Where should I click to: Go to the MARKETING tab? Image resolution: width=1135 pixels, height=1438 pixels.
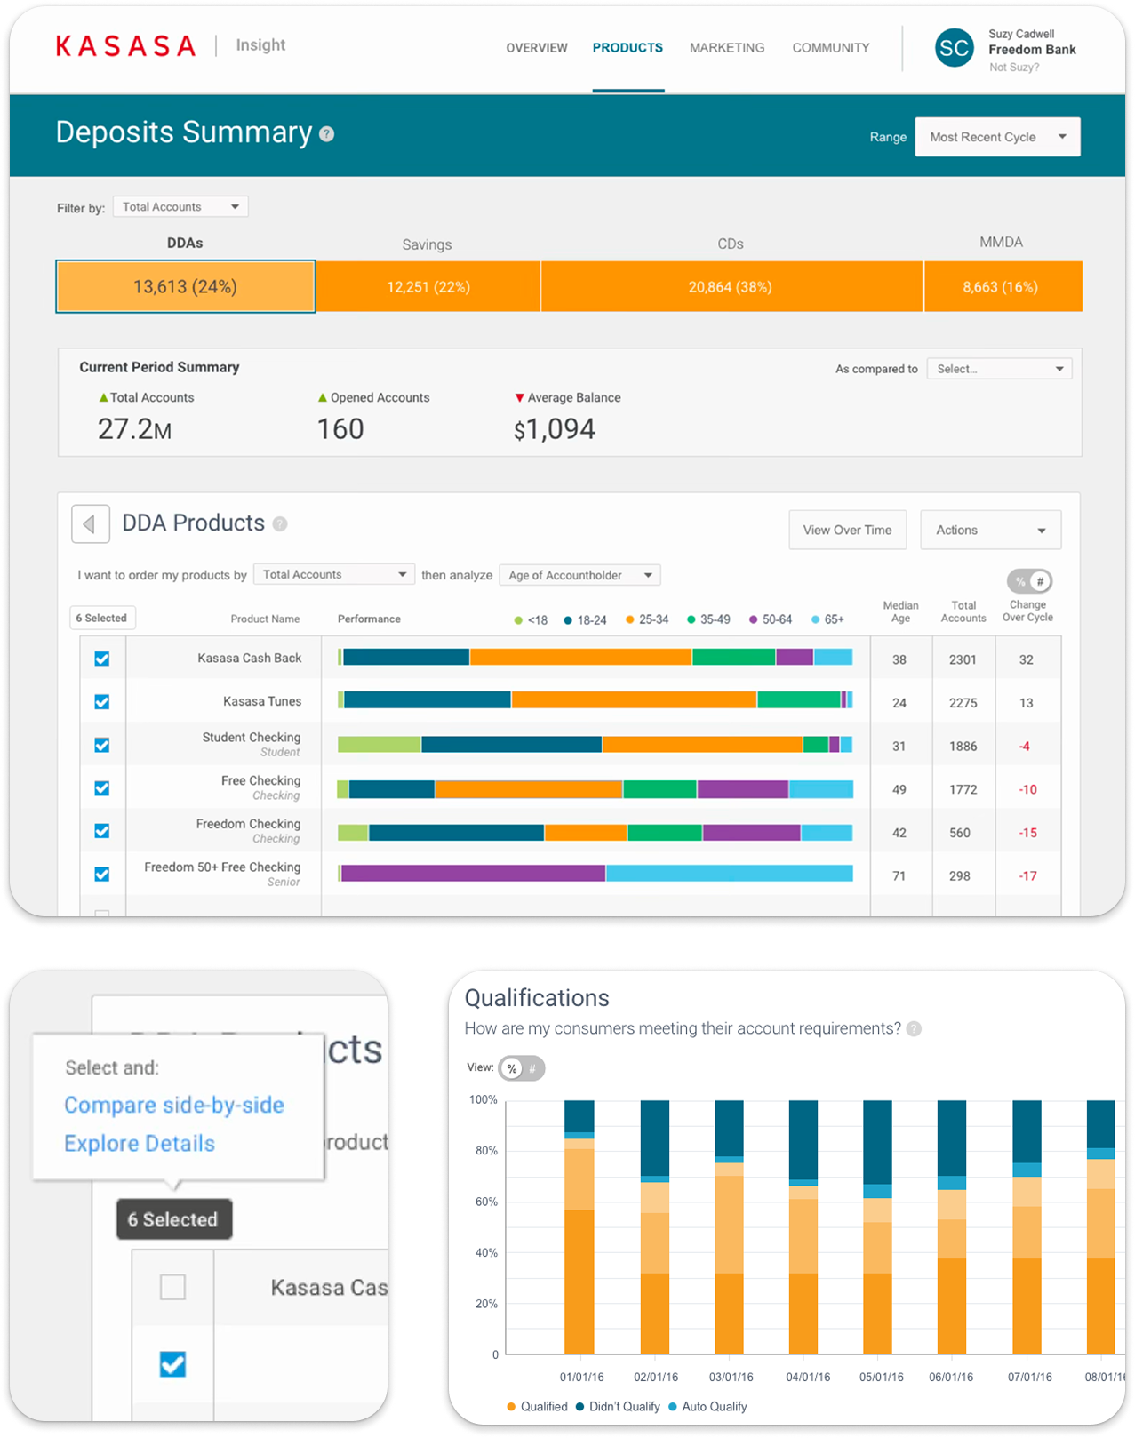click(727, 48)
